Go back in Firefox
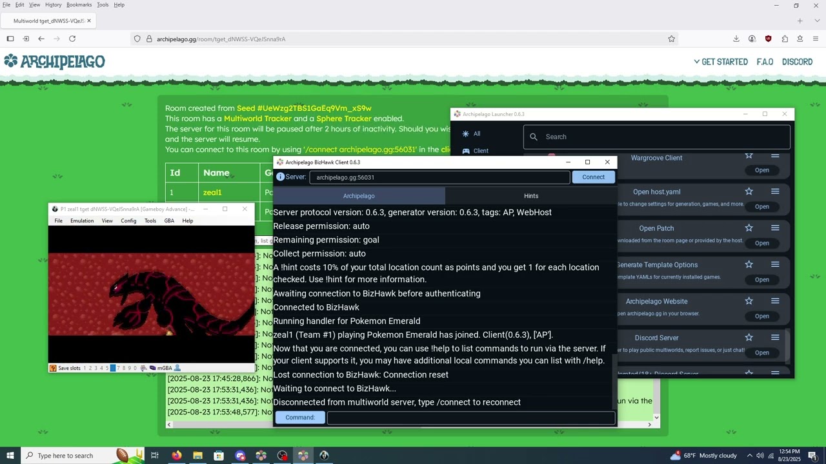Viewport: 826px width, 464px height. (x=41, y=39)
